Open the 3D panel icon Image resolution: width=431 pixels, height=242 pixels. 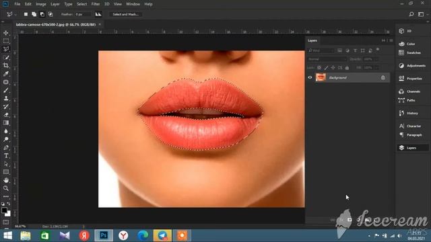point(401,31)
